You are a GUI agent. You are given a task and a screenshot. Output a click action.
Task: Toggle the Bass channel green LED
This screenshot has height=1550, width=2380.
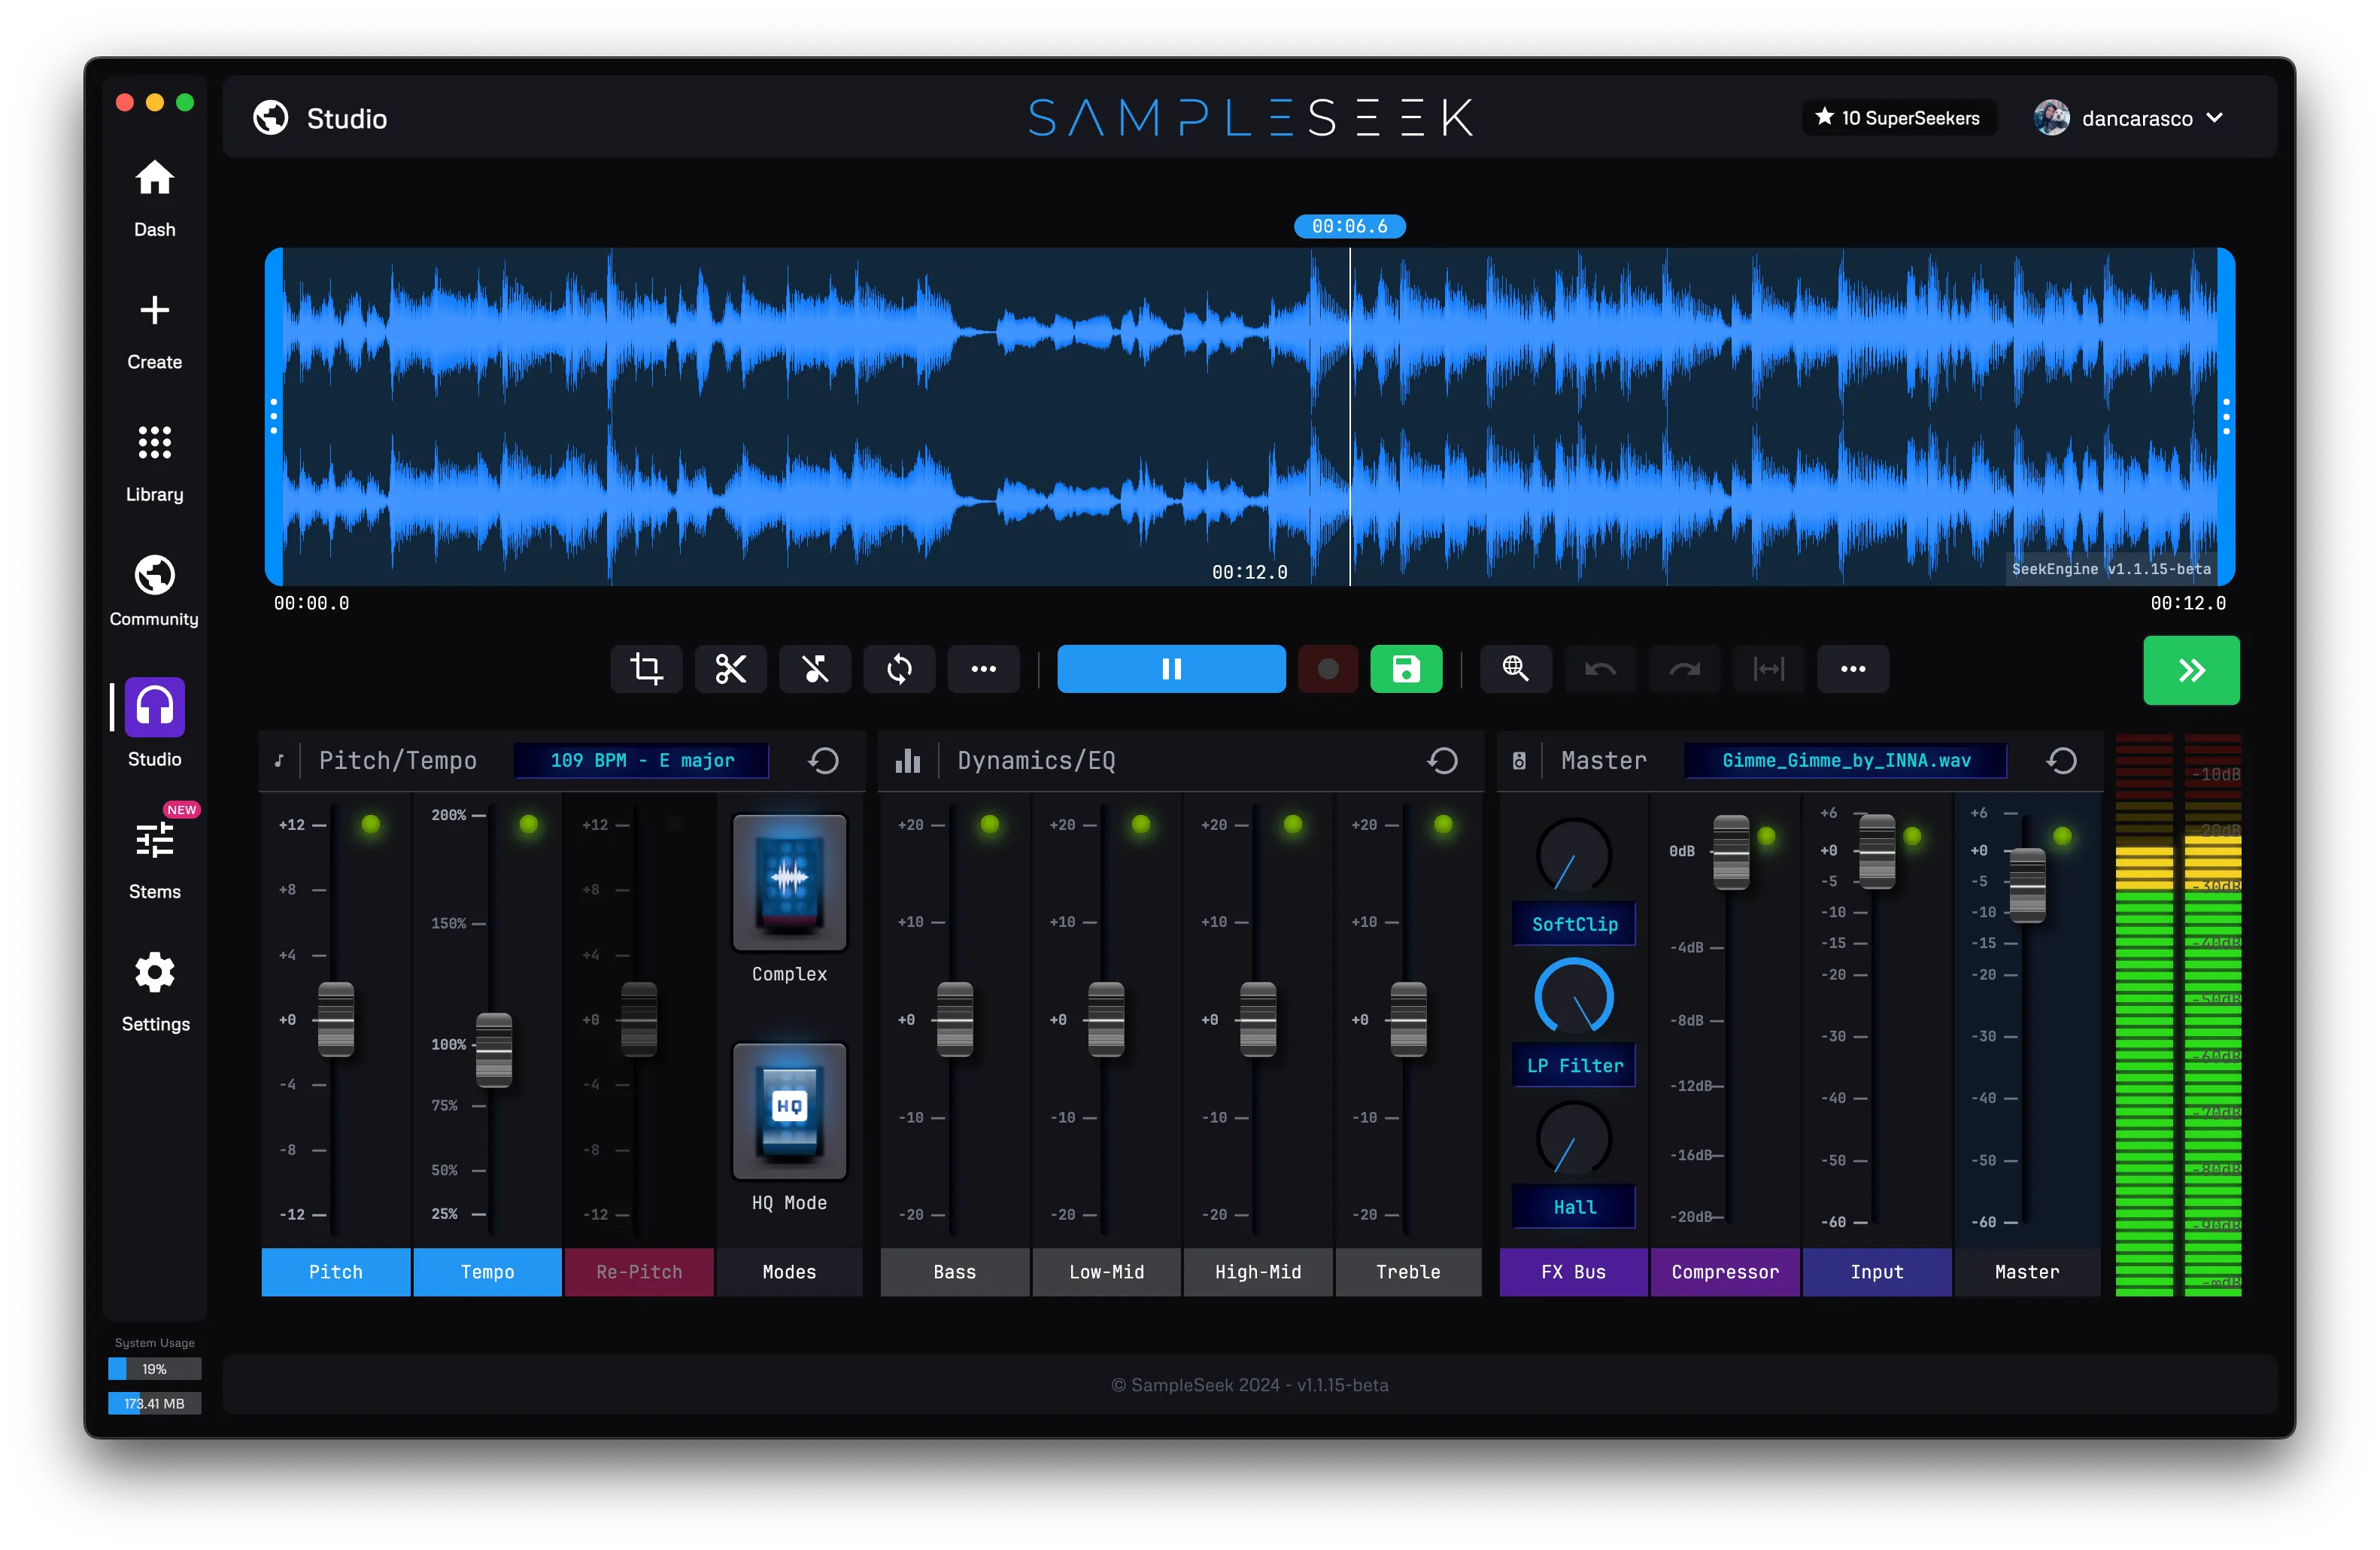click(x=990, y=825)
